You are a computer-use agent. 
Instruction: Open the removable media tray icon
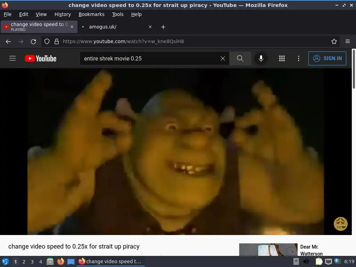[x=296, y=261]
